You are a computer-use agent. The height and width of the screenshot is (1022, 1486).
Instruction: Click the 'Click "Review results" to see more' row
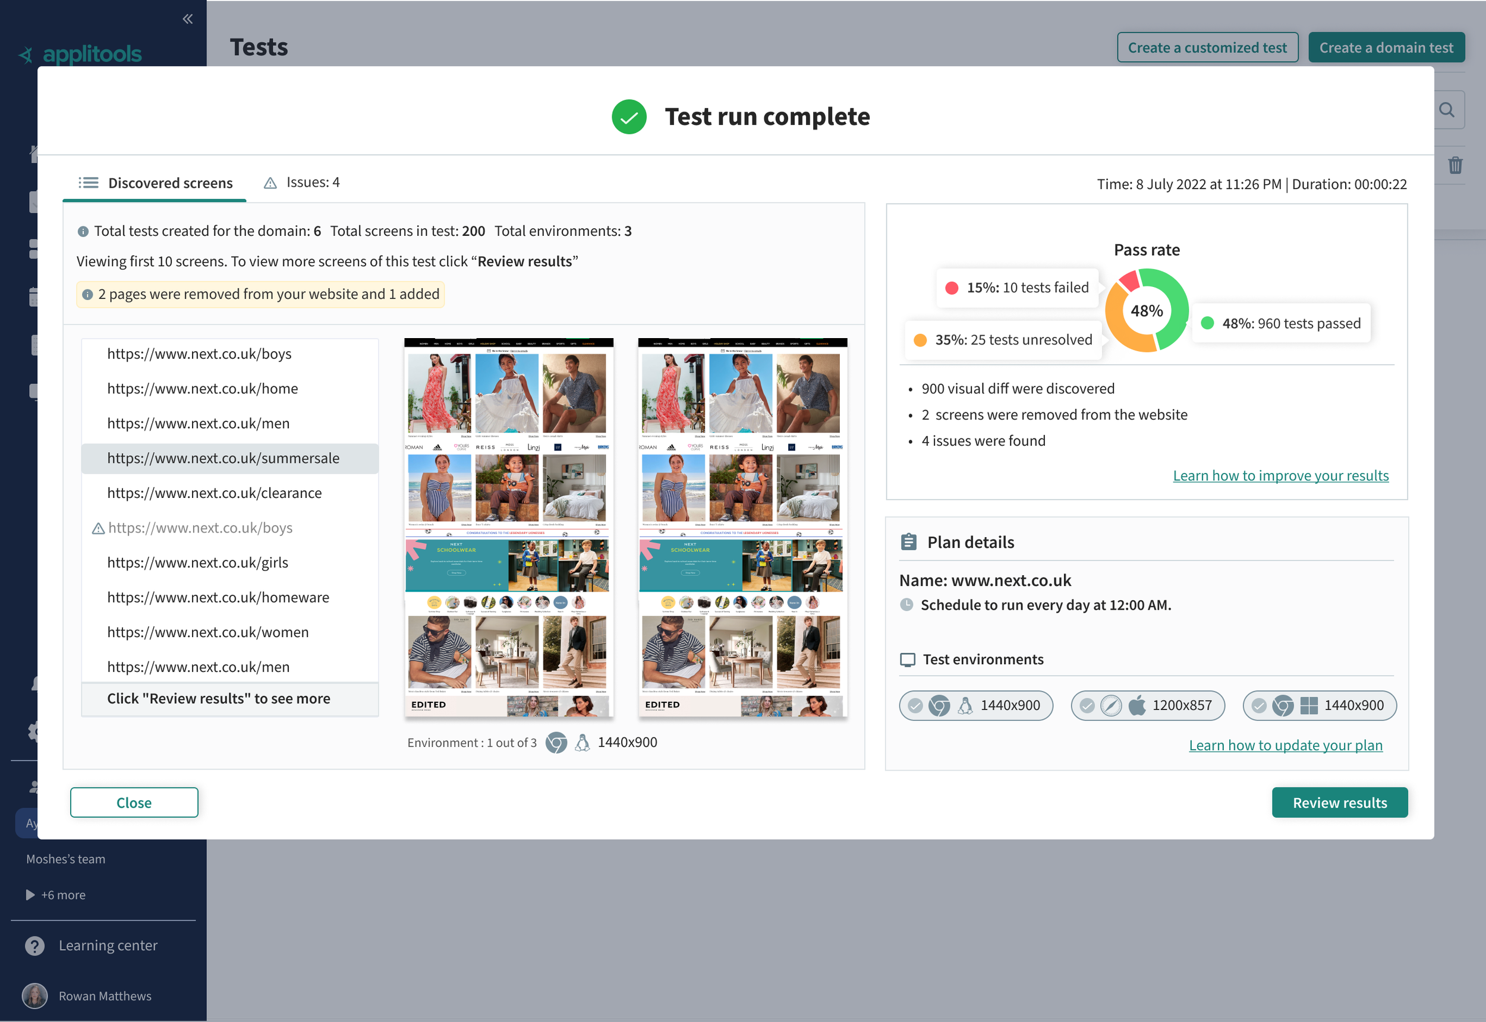[230, 699]
